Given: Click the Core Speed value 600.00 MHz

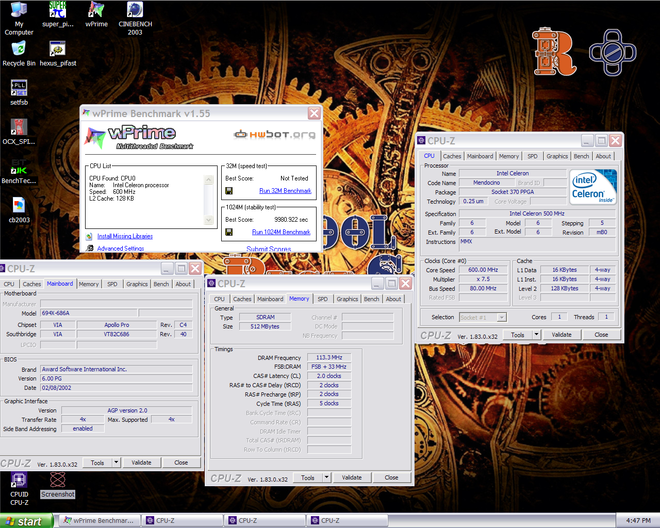Looking at the screenshot, I should click(483, 270).
